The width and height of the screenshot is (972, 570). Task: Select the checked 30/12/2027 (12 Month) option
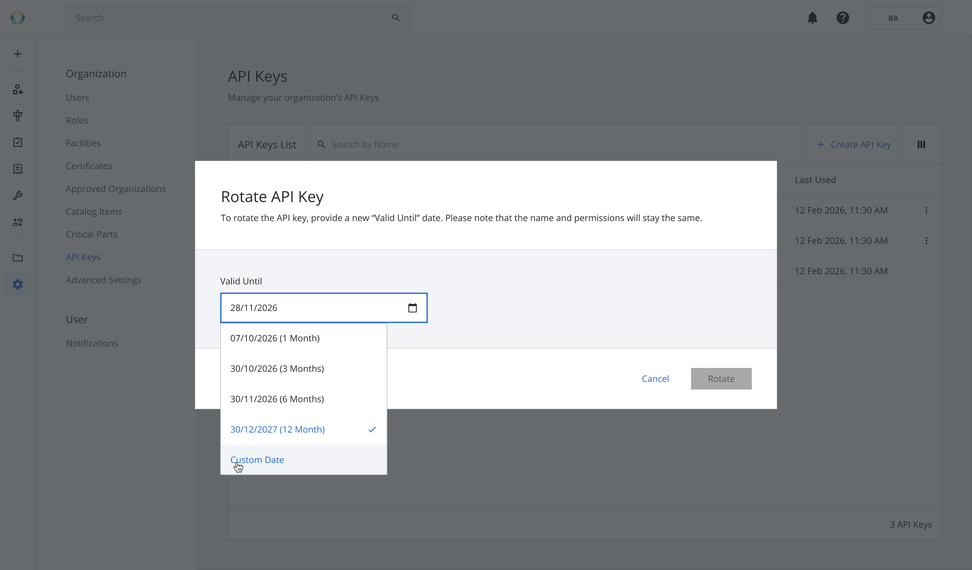coord(303,429)
